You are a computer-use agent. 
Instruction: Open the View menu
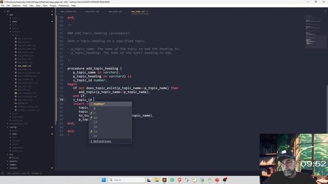(31, 6)
